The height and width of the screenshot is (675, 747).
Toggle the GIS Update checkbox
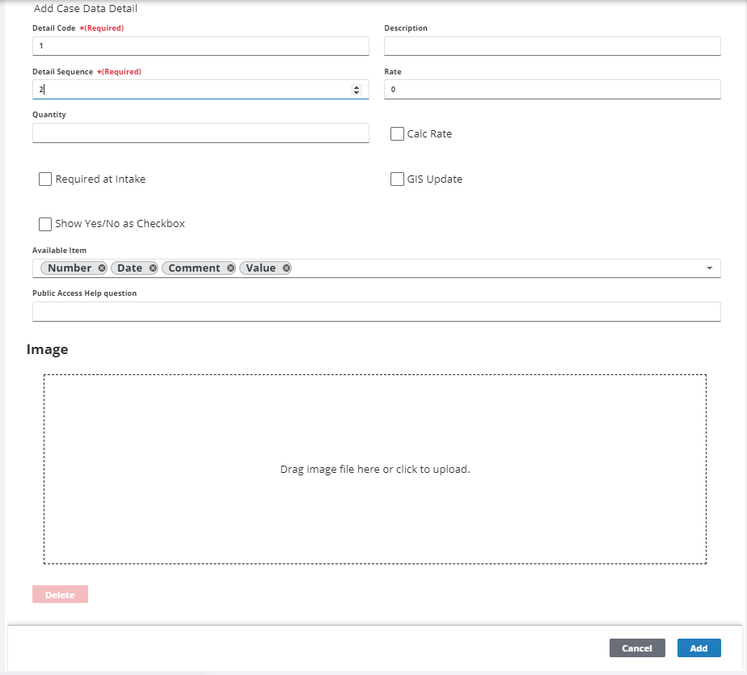point(397,179)
